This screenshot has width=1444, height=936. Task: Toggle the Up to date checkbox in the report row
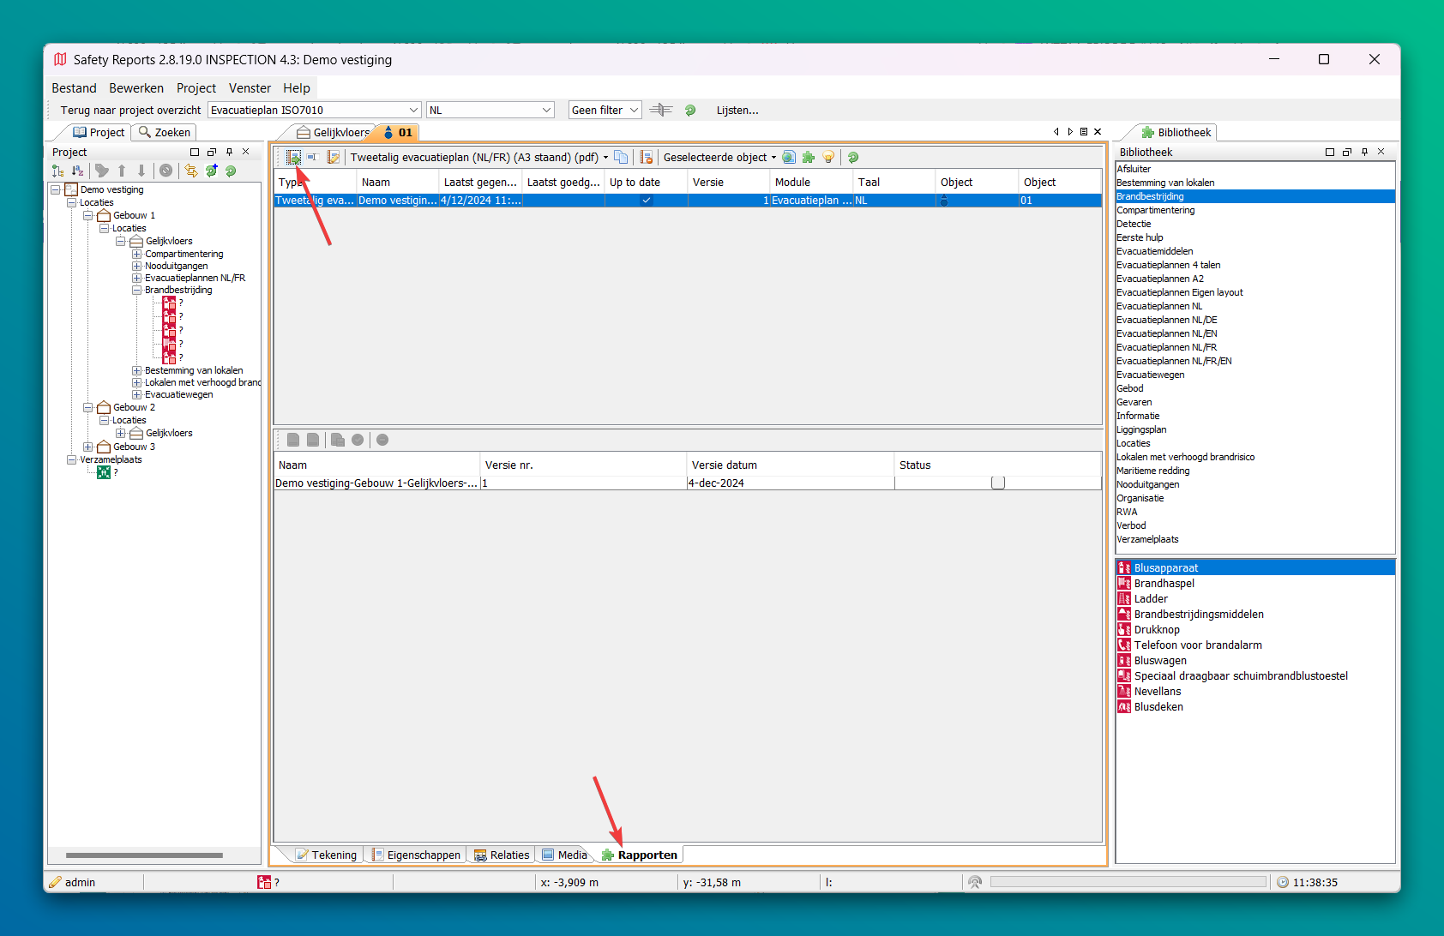(647, 201)
